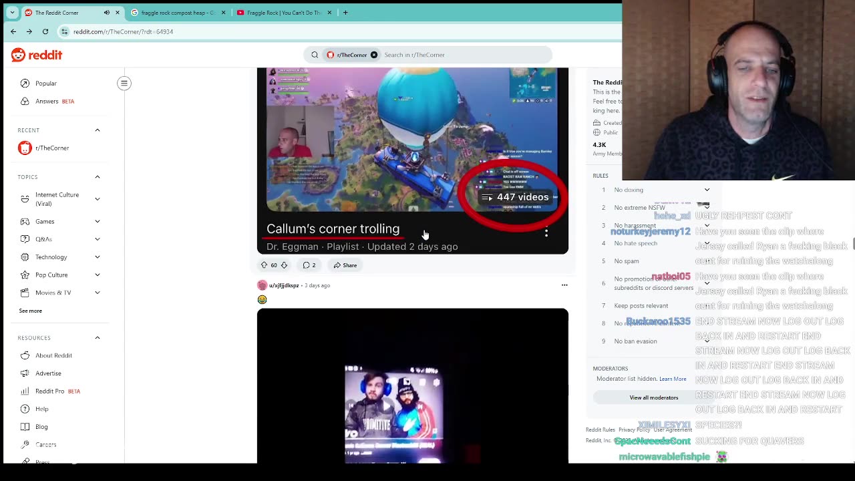Collapse the TOPICS section
This screenshot has height=481, width=855.
tap(98, 177)
